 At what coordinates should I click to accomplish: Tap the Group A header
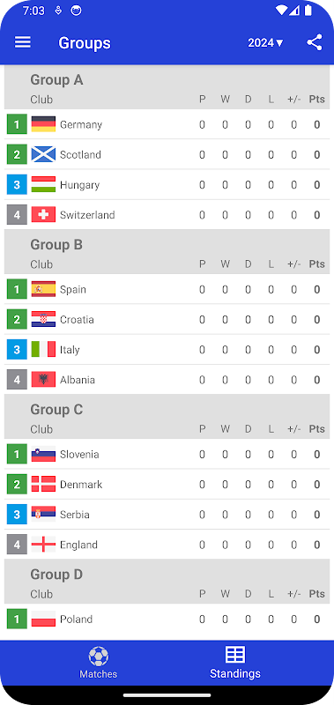pyautogui.click(x=56, y=80)
